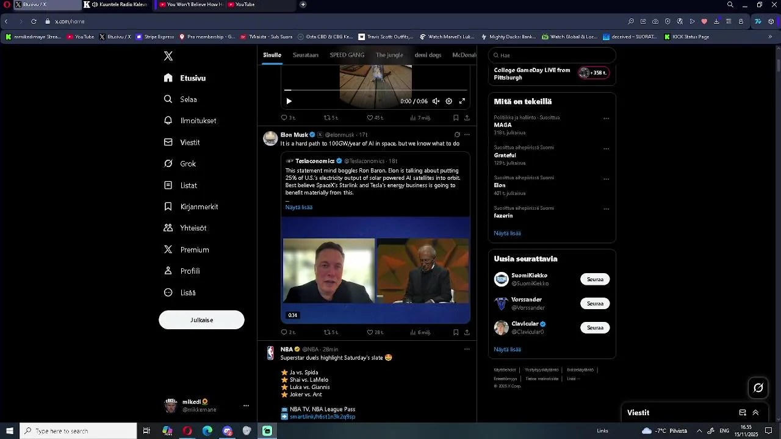This screenshot has height=439, width=781.
Task: Seek the top video progress bar
Action: 375,90
